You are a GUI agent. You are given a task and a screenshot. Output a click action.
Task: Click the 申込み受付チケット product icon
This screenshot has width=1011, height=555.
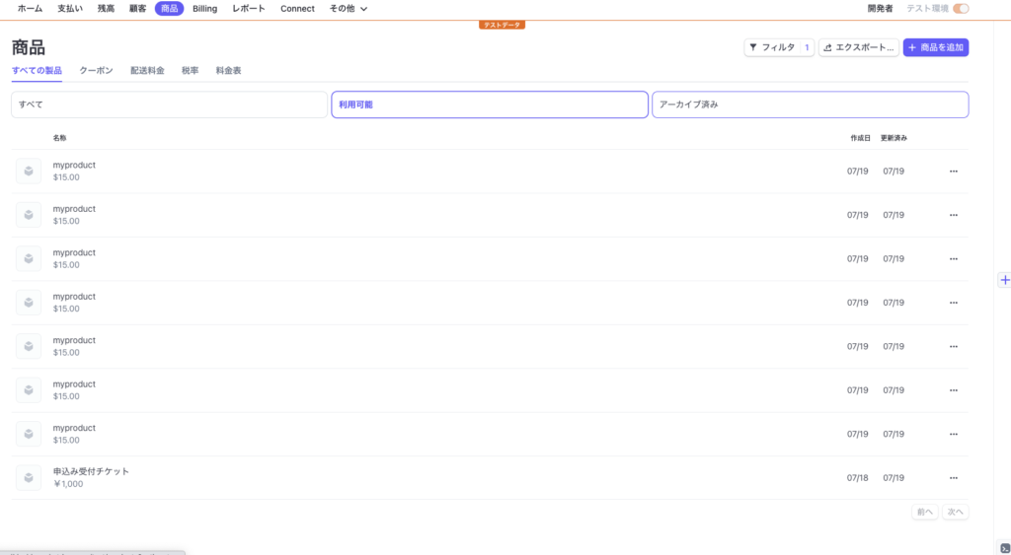(29, 478)
